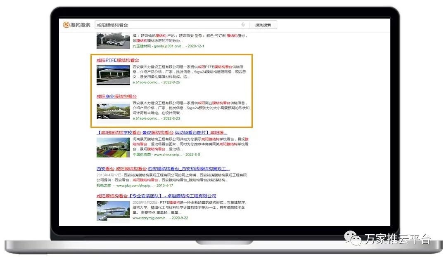
Task: Click the WeChat icon in the watermark
Action: point(353,238)
